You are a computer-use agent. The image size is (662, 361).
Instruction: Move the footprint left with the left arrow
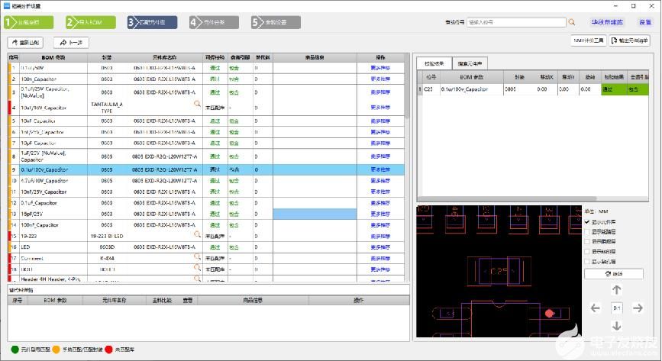pos(596,308)
